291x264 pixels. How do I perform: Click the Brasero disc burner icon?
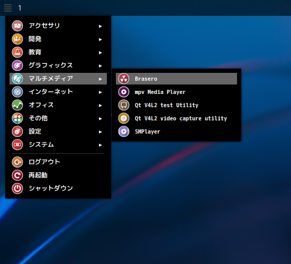coord(124,79)
